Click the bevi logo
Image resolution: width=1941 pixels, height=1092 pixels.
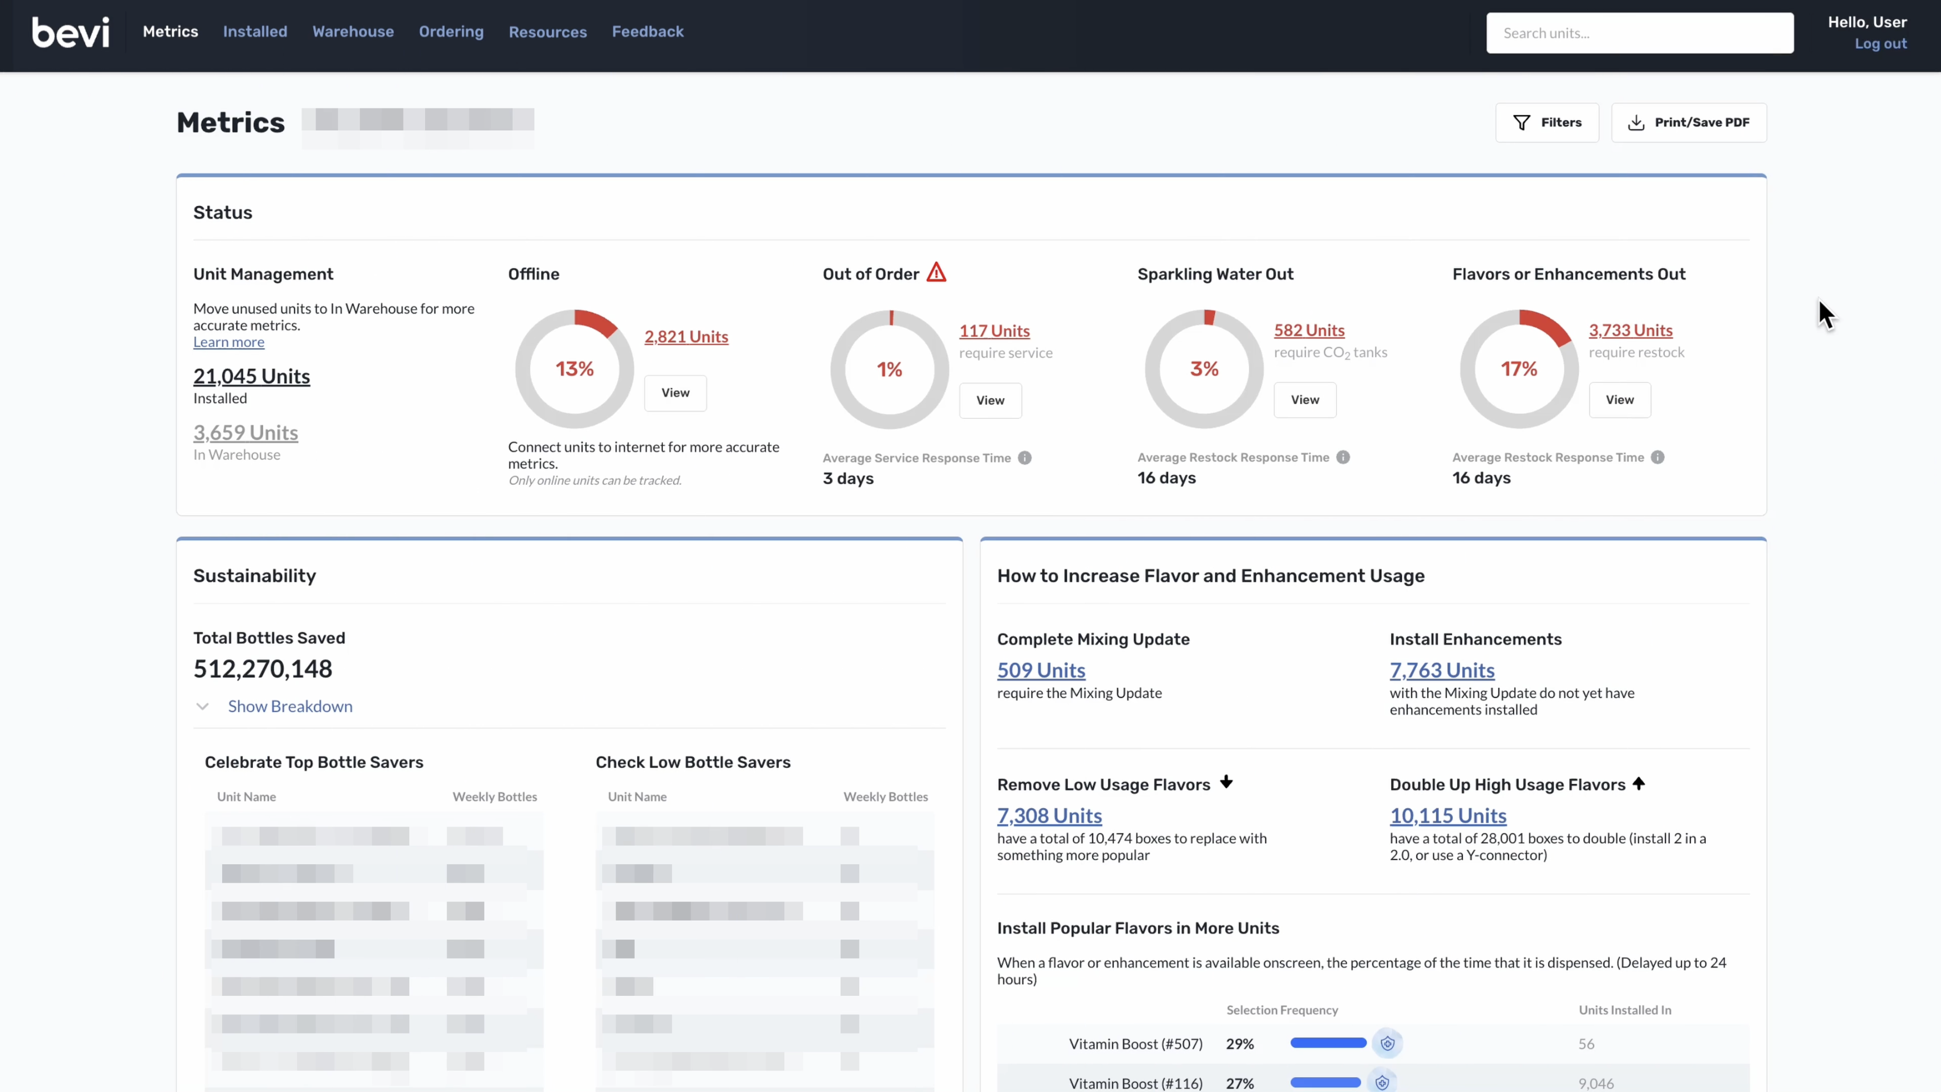click(x=70, y=33)
